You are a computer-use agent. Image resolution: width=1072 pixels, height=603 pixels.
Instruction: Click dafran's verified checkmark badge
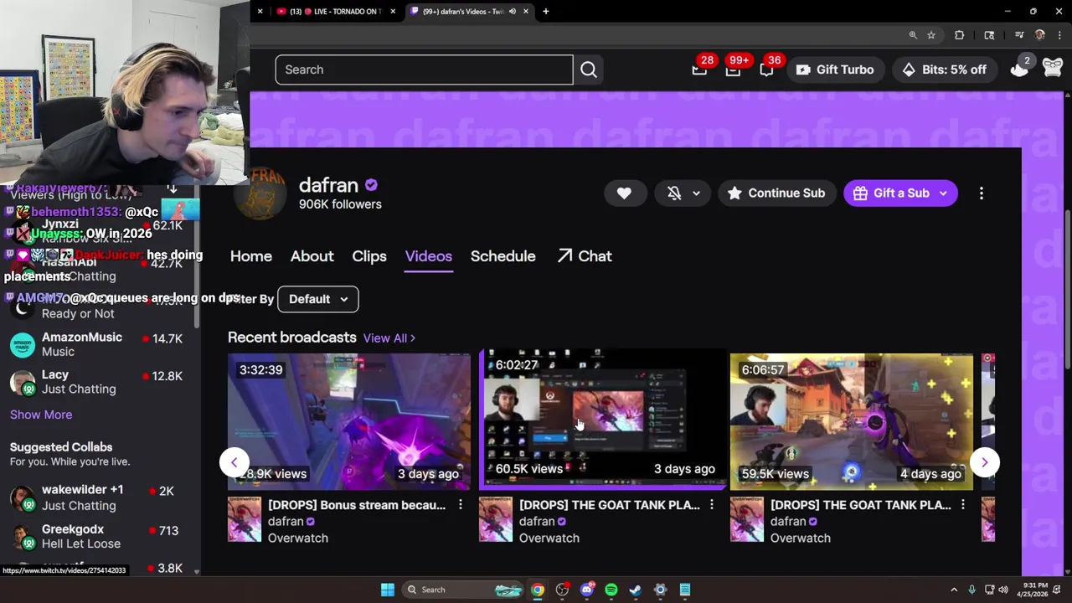tap(371, 185)
